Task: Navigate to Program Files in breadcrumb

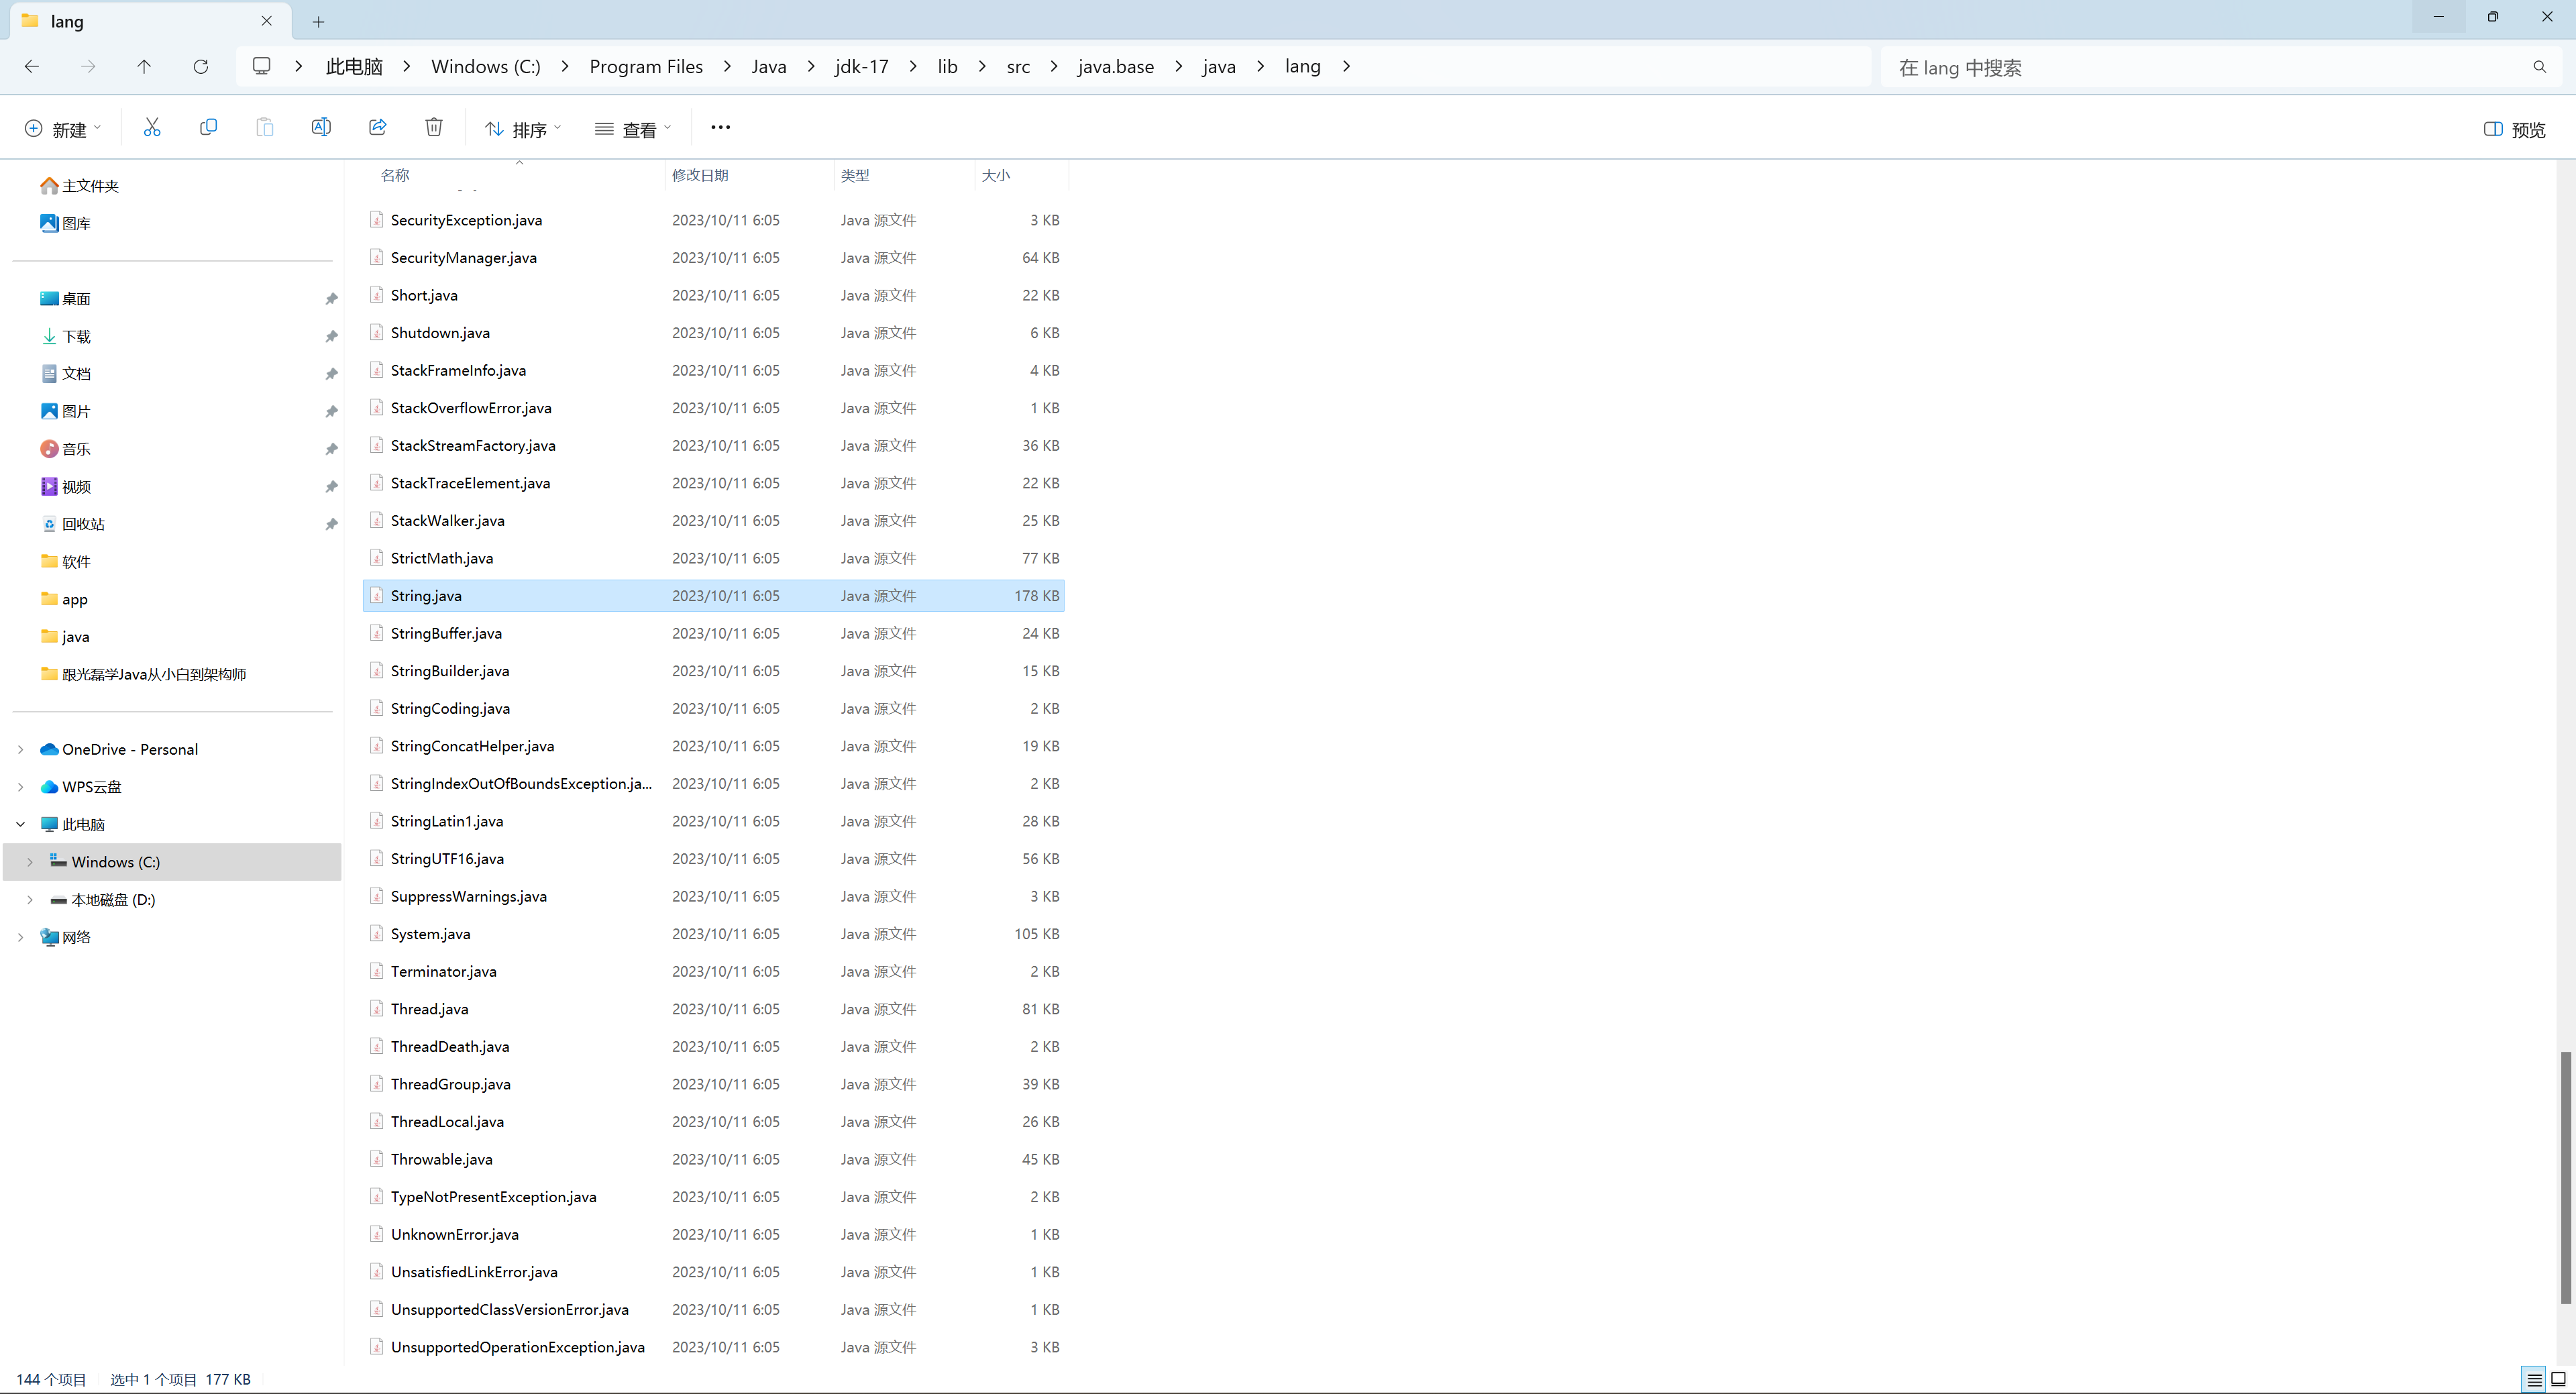Action: tap(646, 66)
